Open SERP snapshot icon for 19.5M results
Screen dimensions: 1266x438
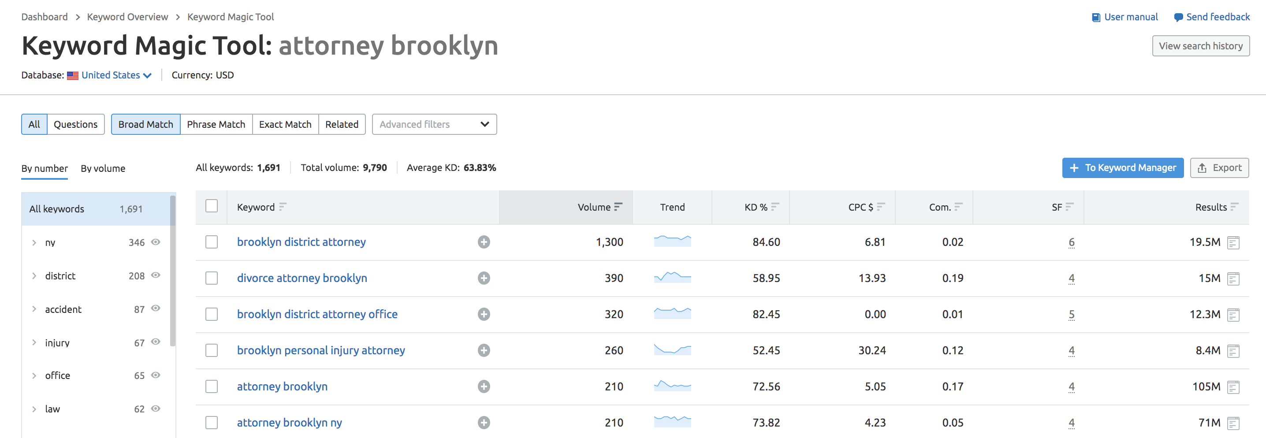pos(1233,242)
